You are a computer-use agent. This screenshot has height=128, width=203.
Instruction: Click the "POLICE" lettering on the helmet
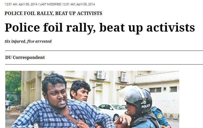146,106
